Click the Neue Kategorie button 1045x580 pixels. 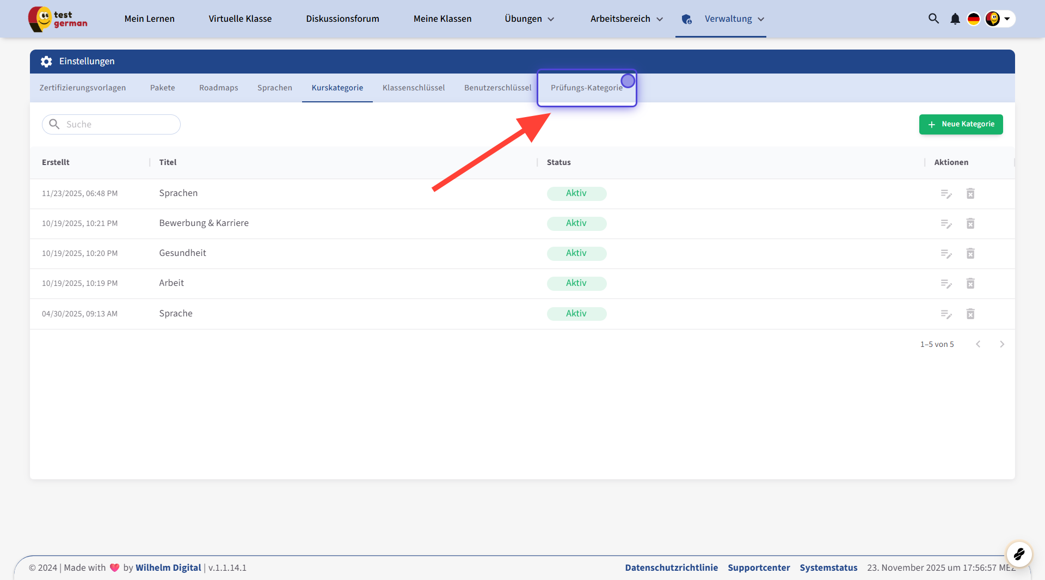pyautogui.click(x=961, y=124)
